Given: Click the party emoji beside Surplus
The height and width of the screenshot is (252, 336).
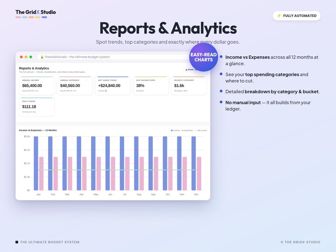Looking at the screenshot, I should tap(106, 91).
